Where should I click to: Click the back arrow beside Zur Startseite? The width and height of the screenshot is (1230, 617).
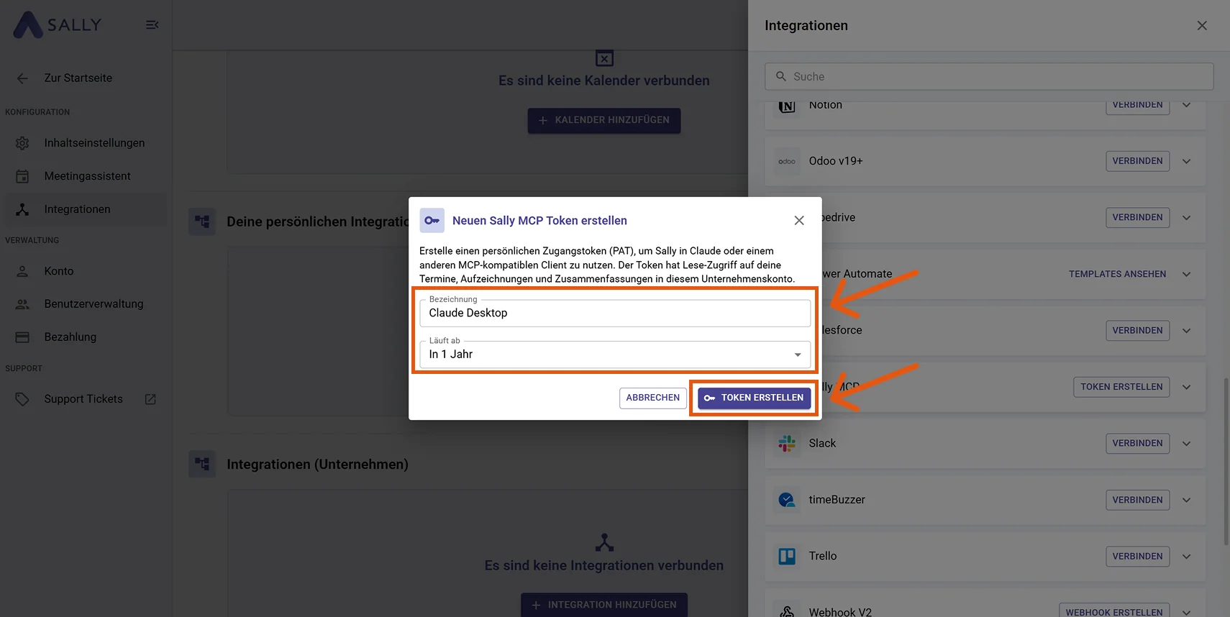(x=22, y=78)
